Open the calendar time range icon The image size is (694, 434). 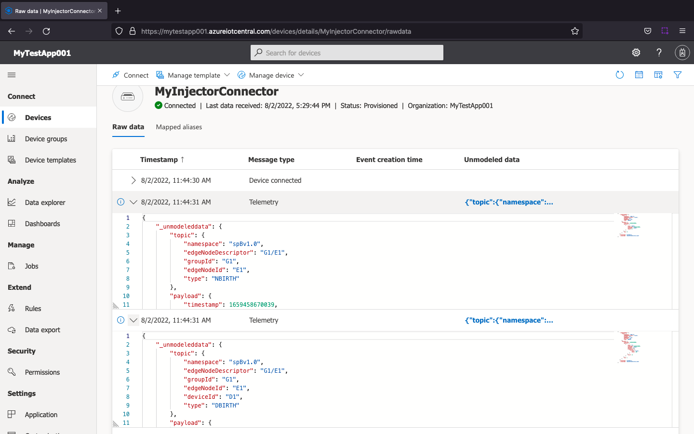click(639, 75)
